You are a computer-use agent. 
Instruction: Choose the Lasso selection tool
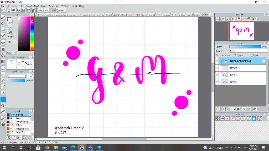tap(3, 74)
